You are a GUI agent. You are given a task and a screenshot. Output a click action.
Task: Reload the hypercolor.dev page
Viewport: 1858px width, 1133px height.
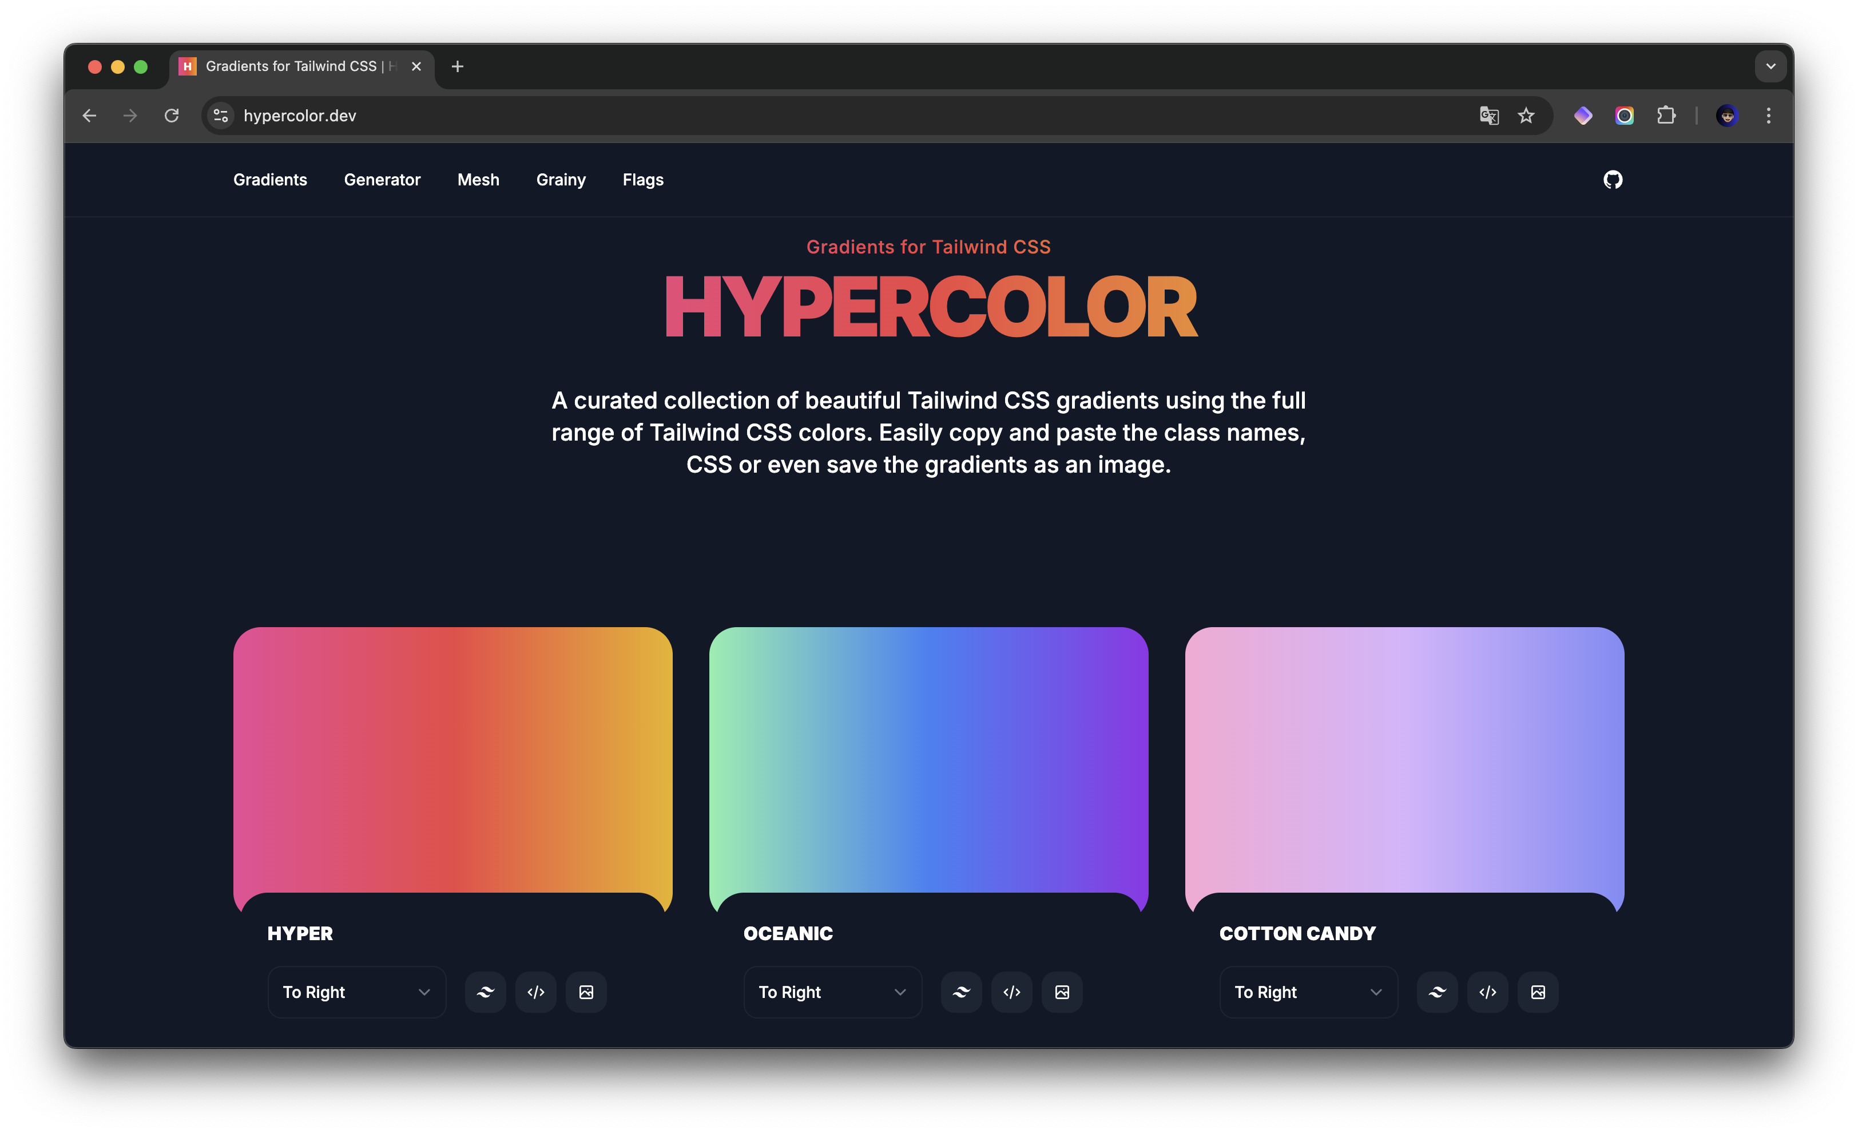click(172, 116)
